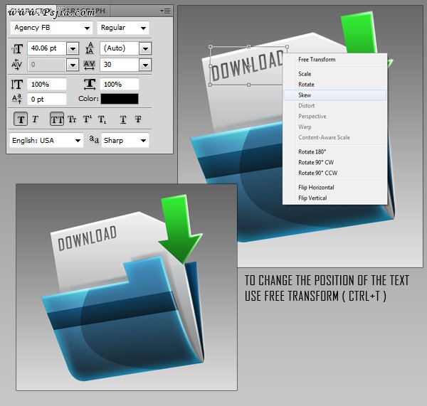Click the tracking icon beside value 30
The image size is (427, 406).
(x=90, y=65)
